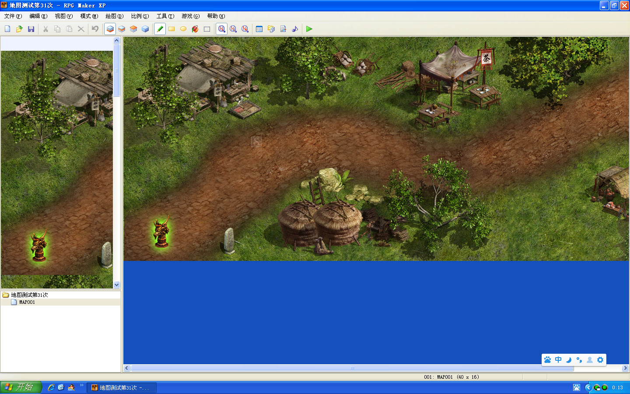The image size is (630, 394).
Task: Click the Cut scissors icon
Action: [45, 29]
